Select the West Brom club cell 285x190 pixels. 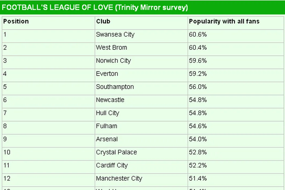pos(111,47)
